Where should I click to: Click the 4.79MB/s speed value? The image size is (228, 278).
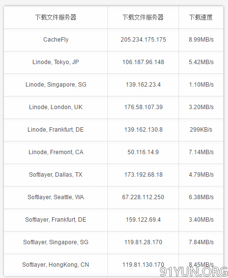pos(201,175)
